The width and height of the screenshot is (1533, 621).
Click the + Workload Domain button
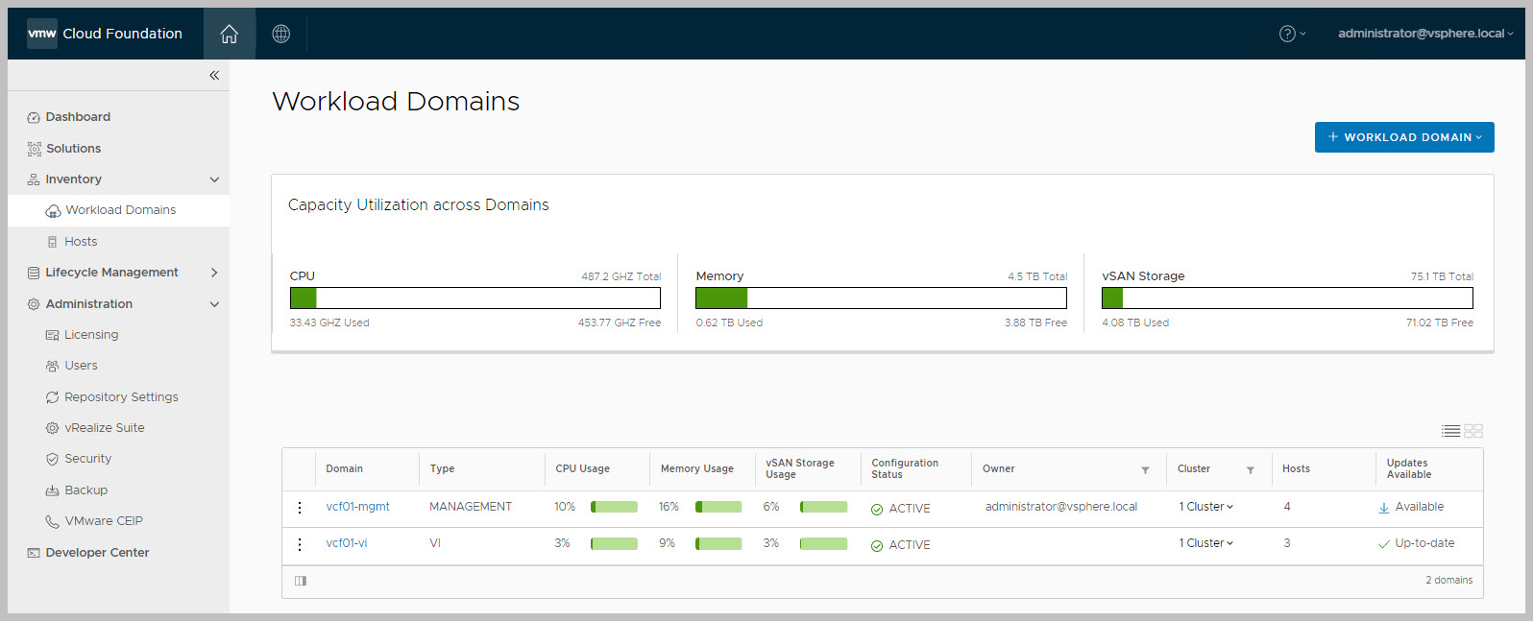coord(1403,137)
